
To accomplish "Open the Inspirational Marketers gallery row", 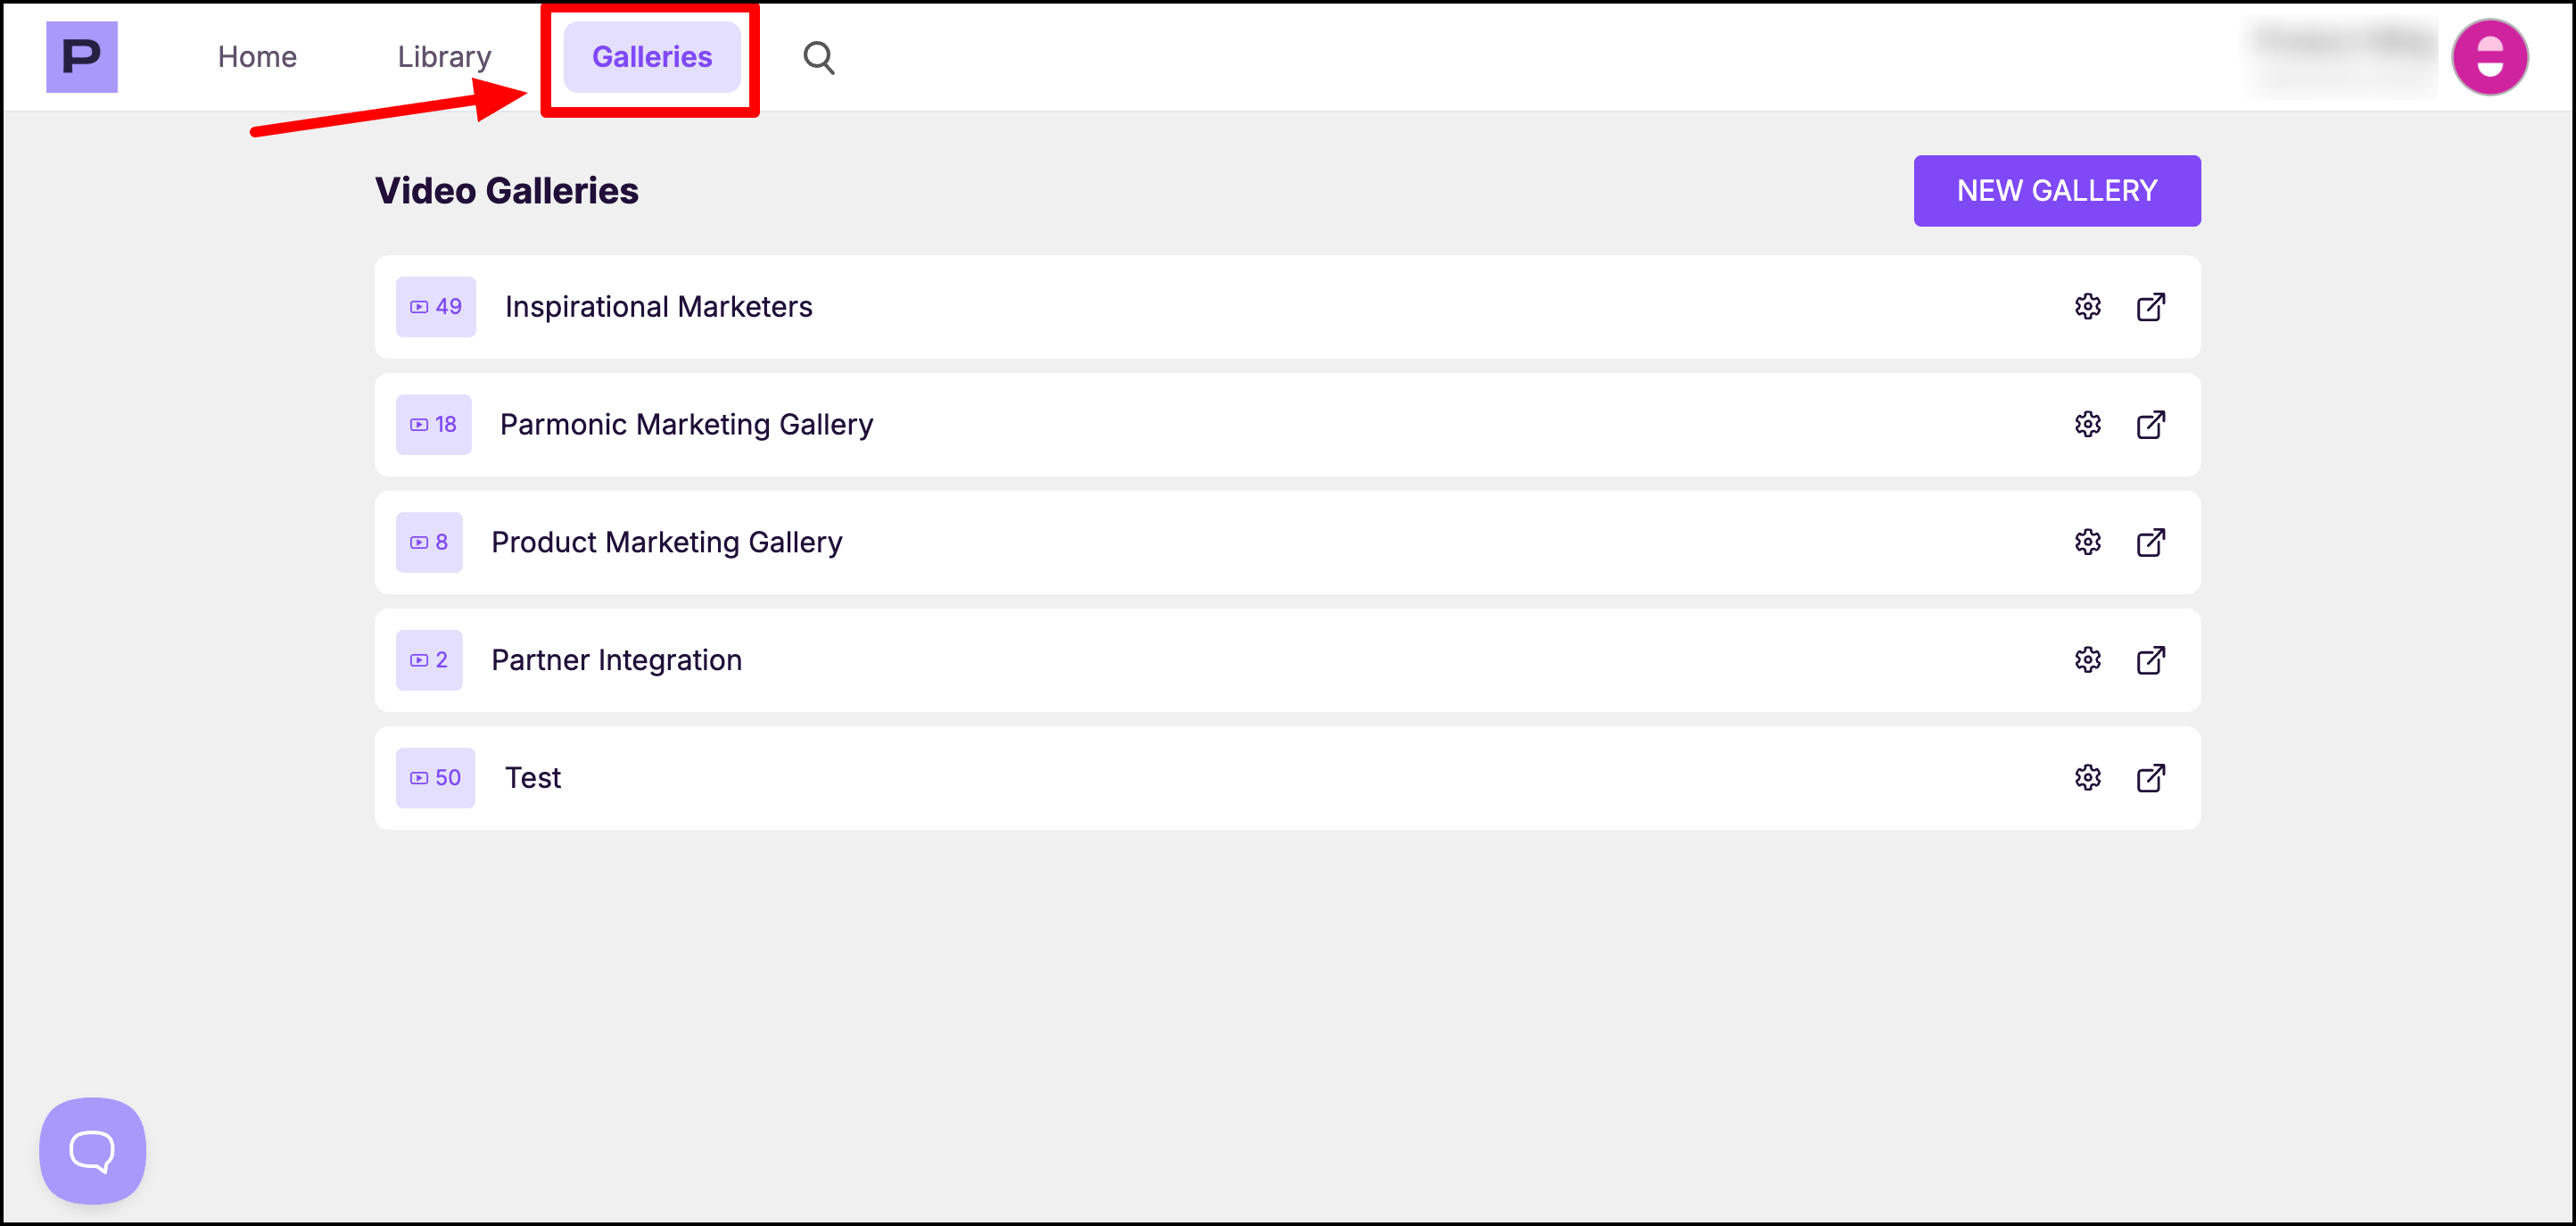I will click(x=658, y=306).
